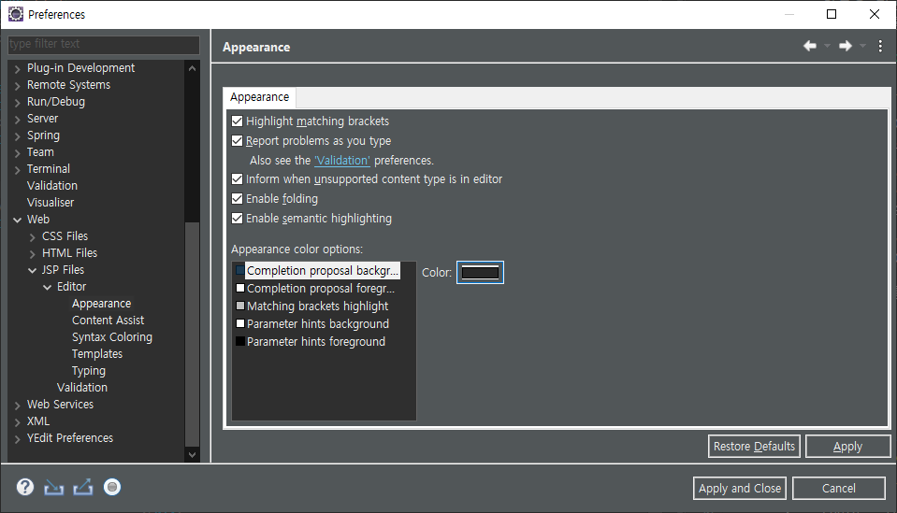Viewport: 897px width, 513px height.
Task: Click the Import preferences icon
Action: [x=53, y=487]
